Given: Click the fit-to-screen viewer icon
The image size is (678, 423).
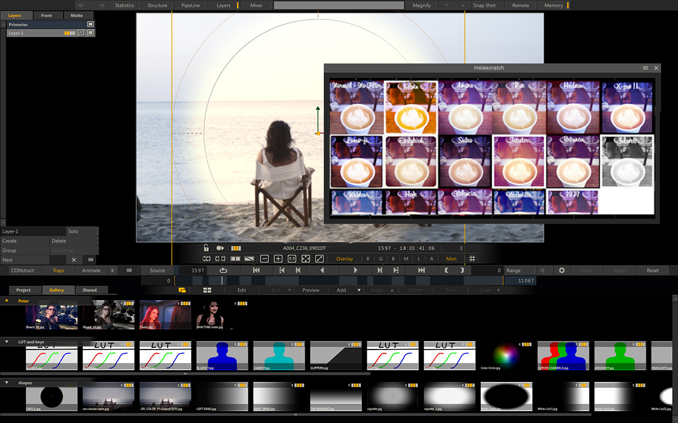Looking at the screenshot, I should [x=305, y=258].
